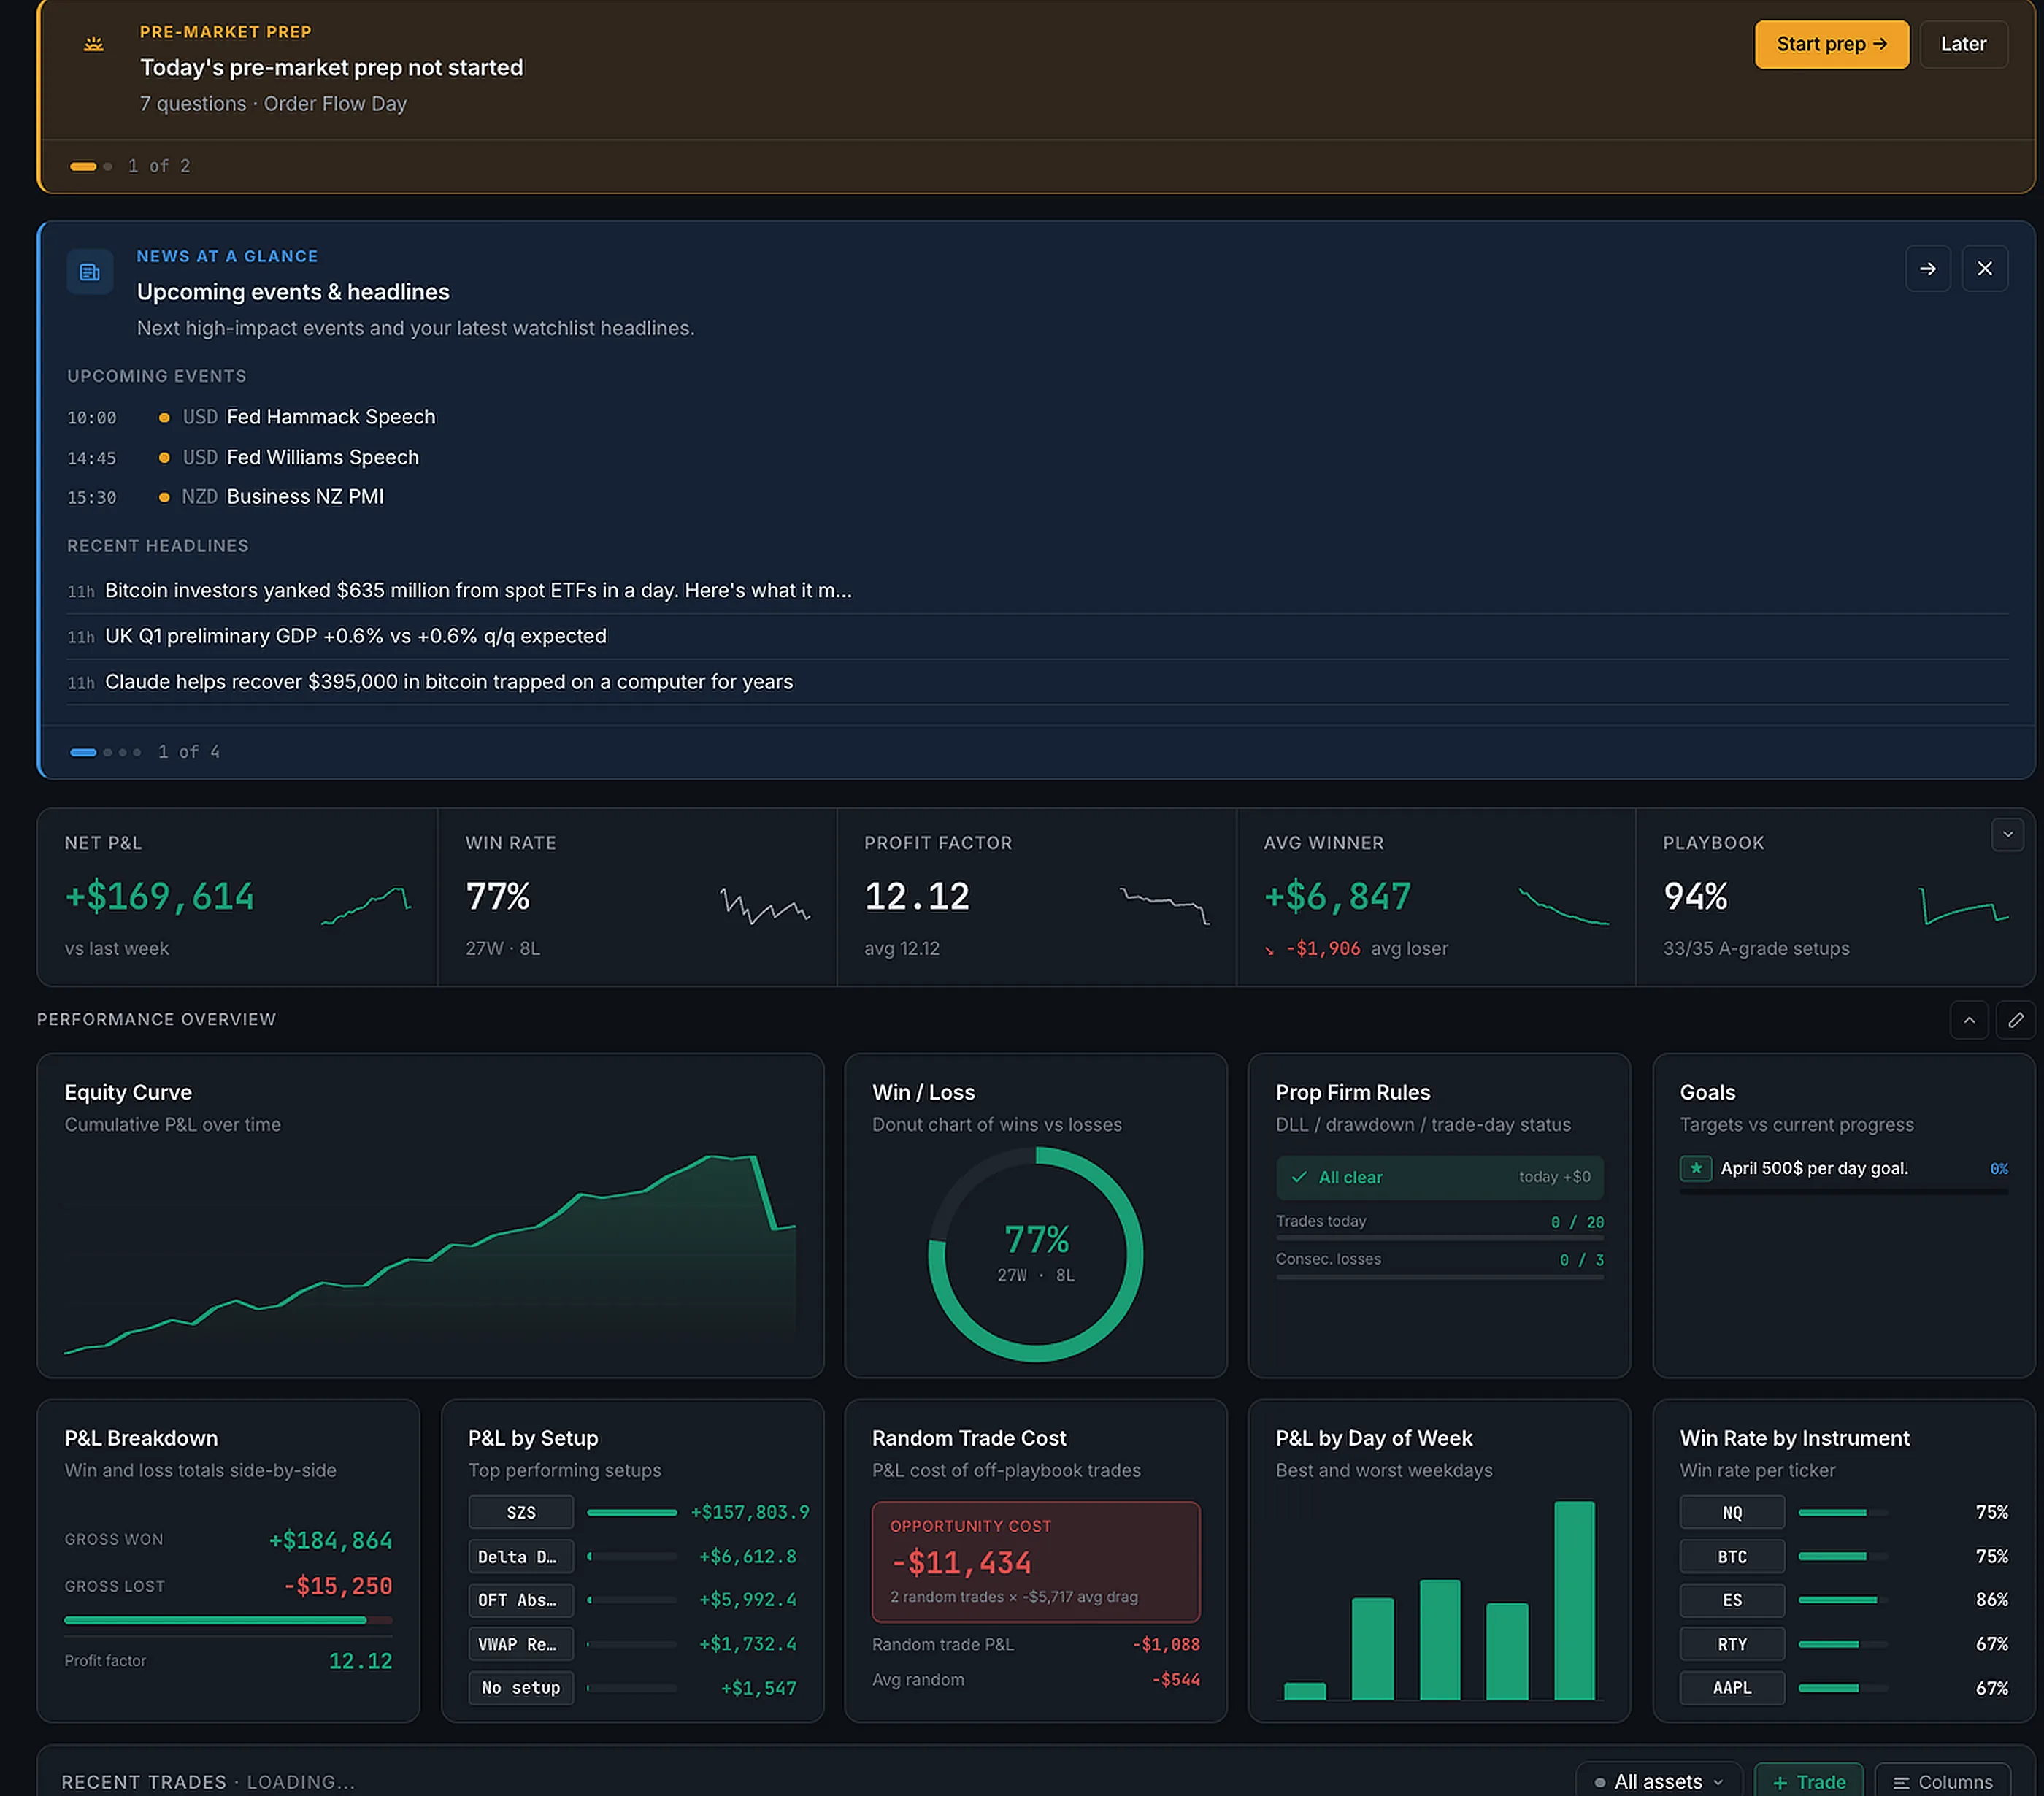2044x1796 pixels.
Task: Click the Net P&L +$169,614 value
Action: point(160,897)
